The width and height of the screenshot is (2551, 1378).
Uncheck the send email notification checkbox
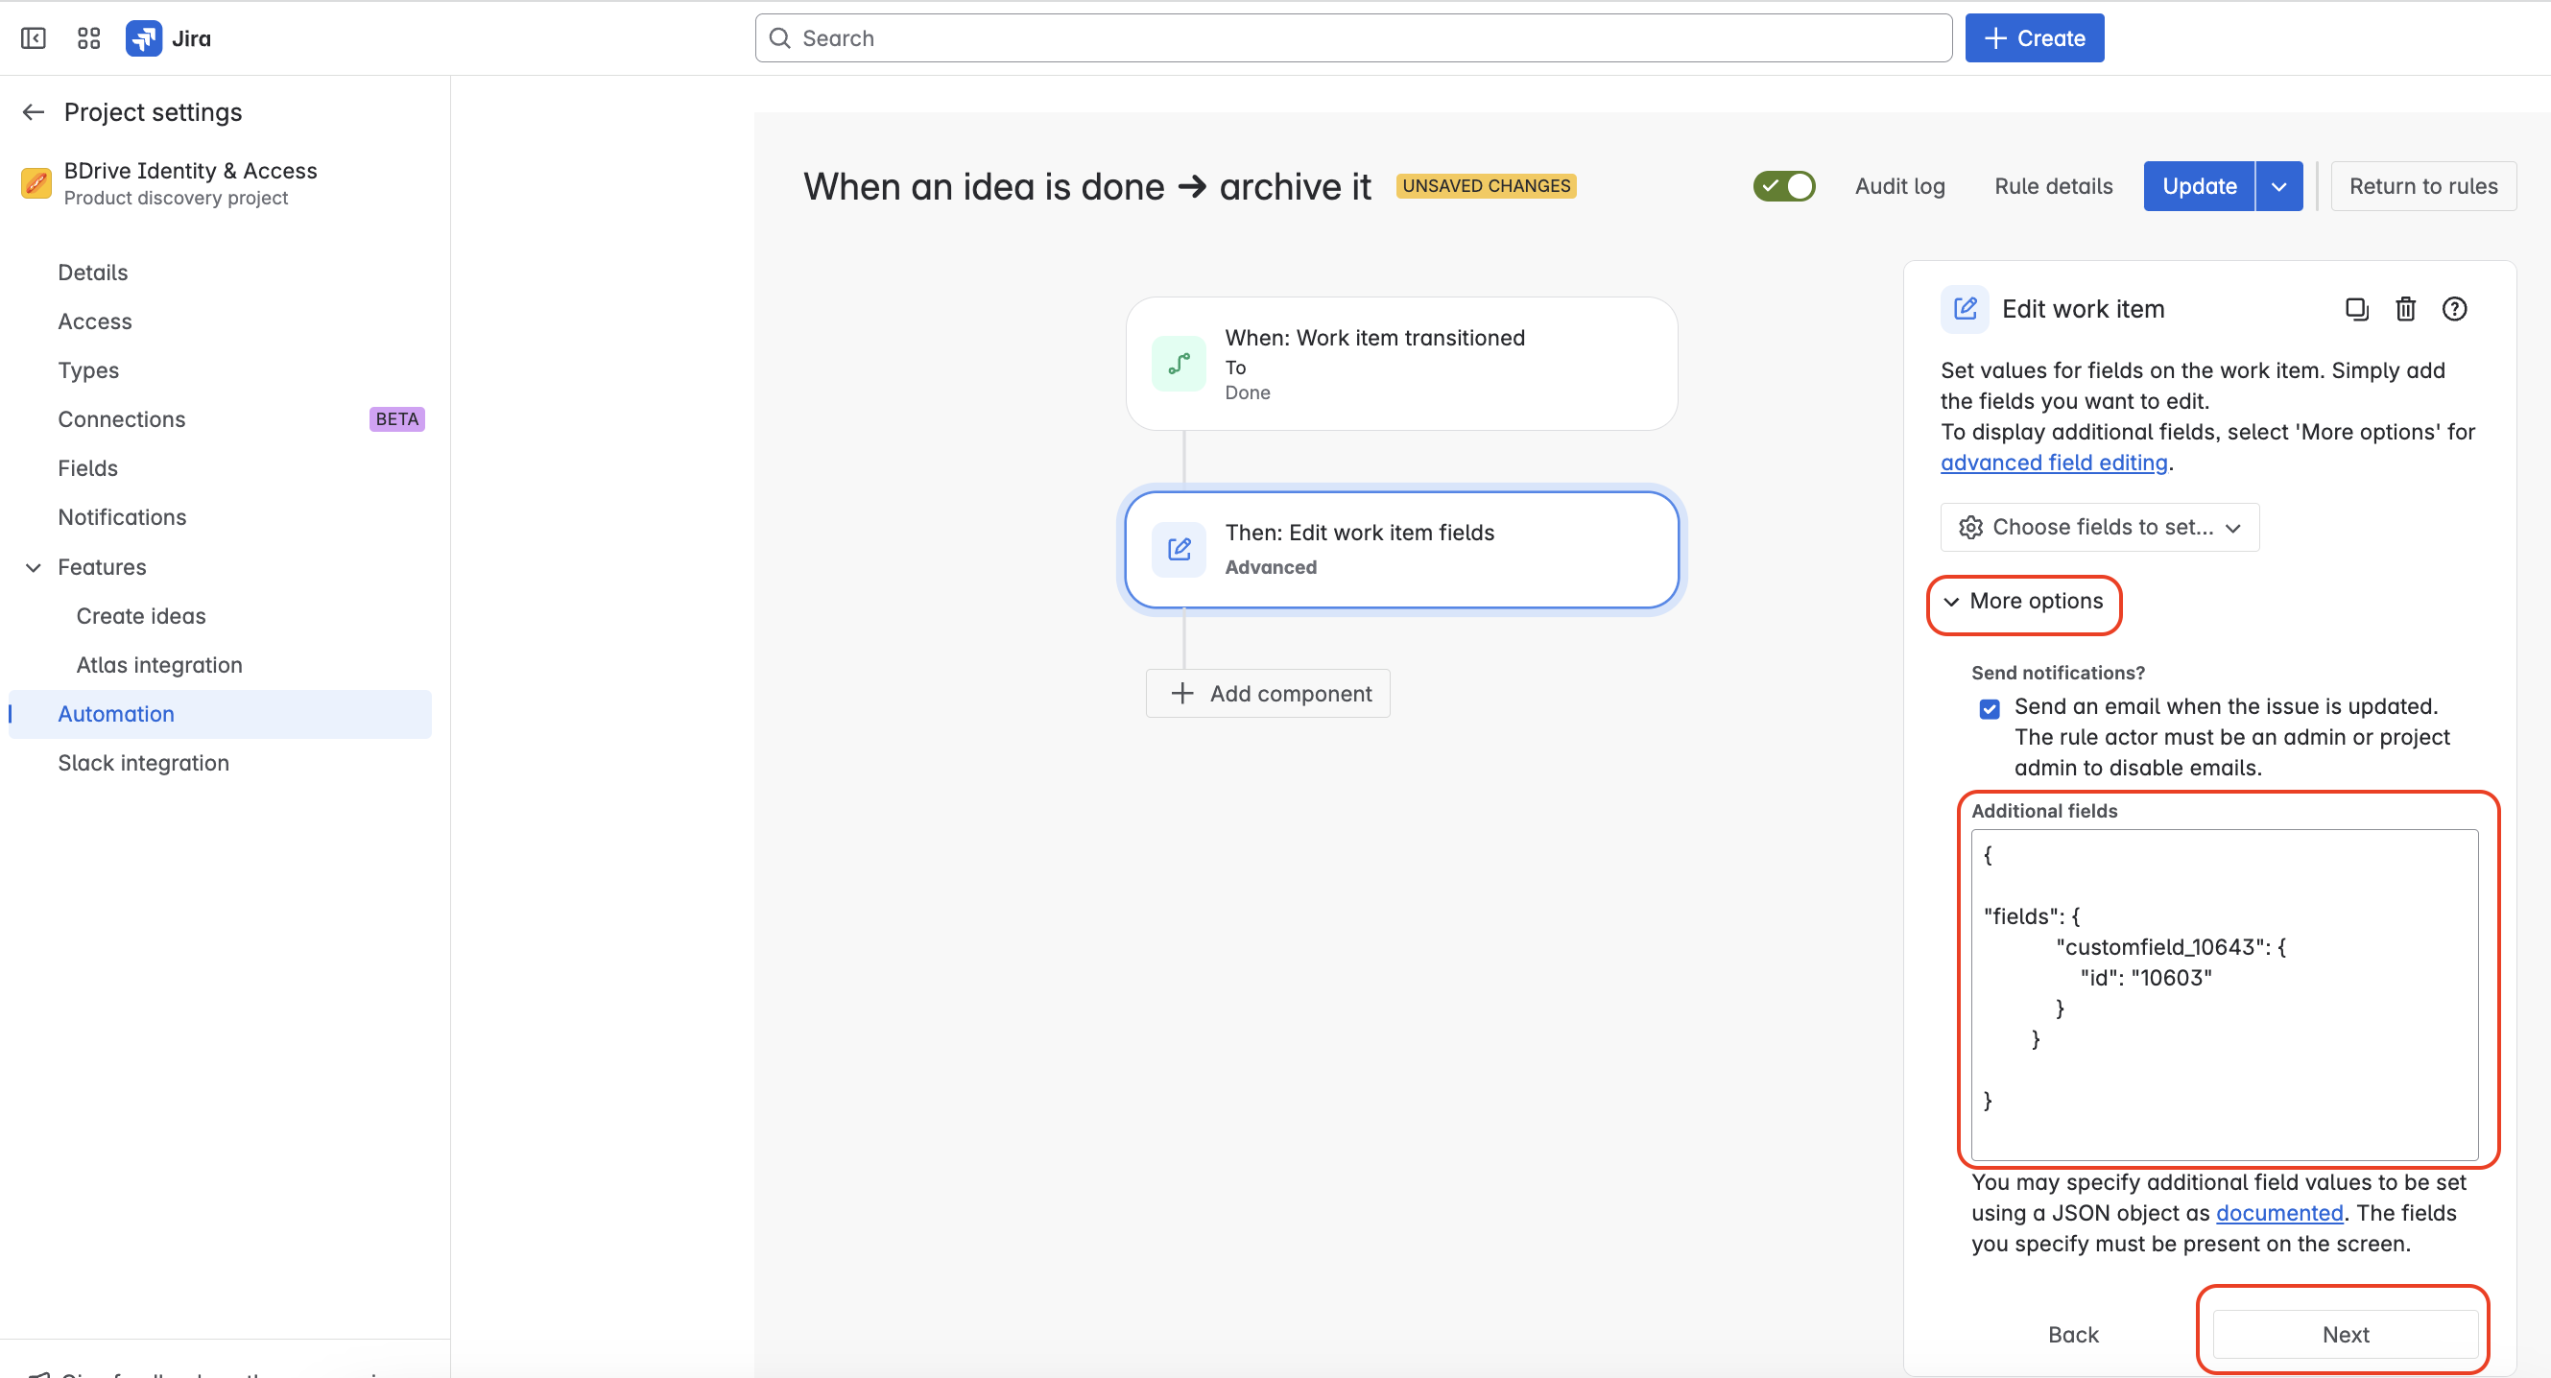click(x=1990, y=708)
